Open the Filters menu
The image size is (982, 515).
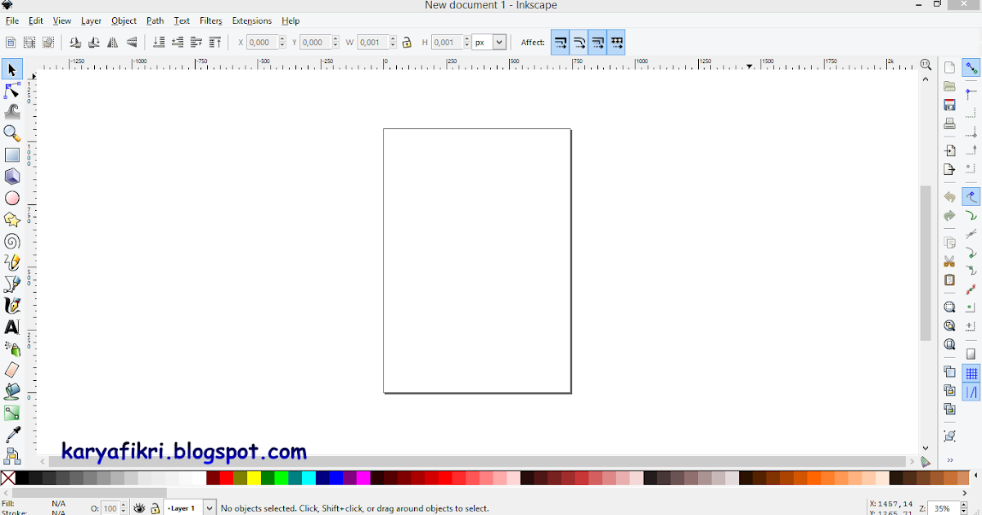click(211, 20)
